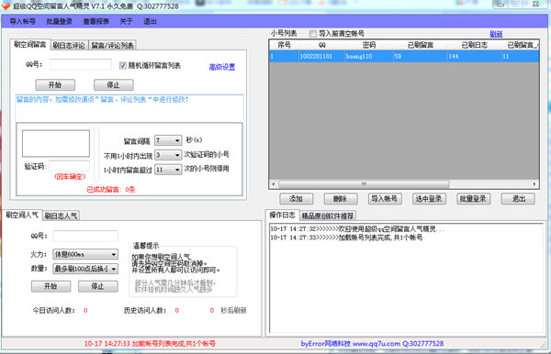Image resolution: width=551 pixels, height=354 pixels.
Task: Switch to 刷日志评论 tab
Action: pos(69,45)
